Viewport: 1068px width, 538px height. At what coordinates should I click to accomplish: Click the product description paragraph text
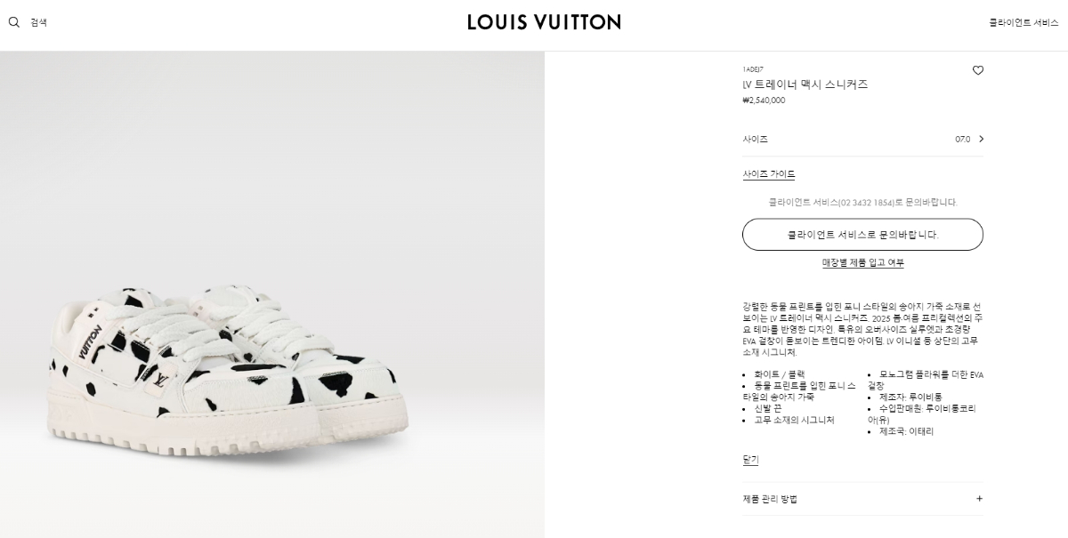[x=862, y=329]
